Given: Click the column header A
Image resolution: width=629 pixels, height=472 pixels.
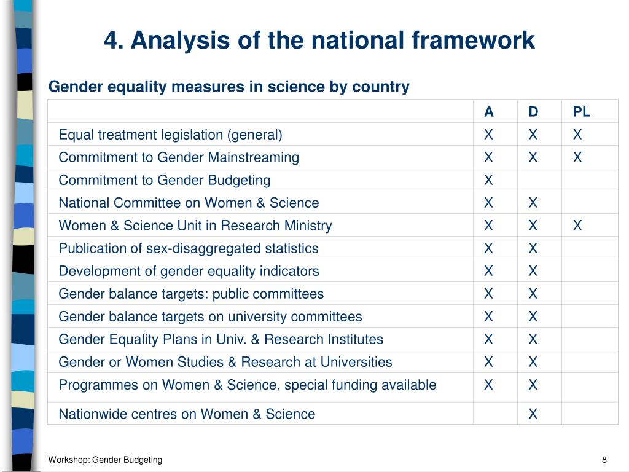Looking at the screenshot, I should 488,112.
